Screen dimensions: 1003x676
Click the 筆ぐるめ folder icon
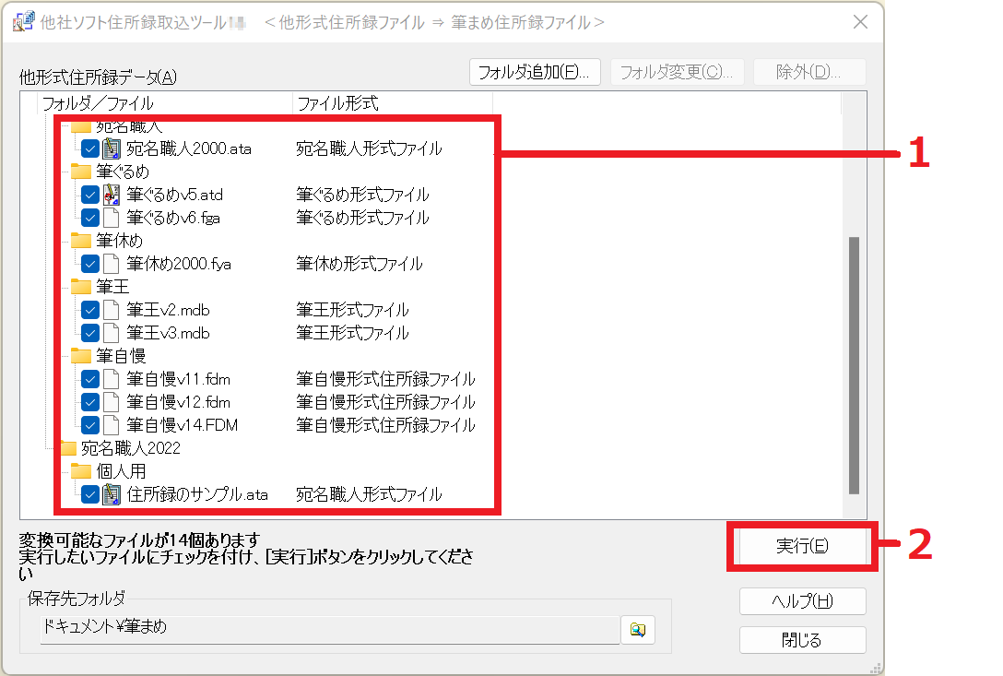[81, 171]
